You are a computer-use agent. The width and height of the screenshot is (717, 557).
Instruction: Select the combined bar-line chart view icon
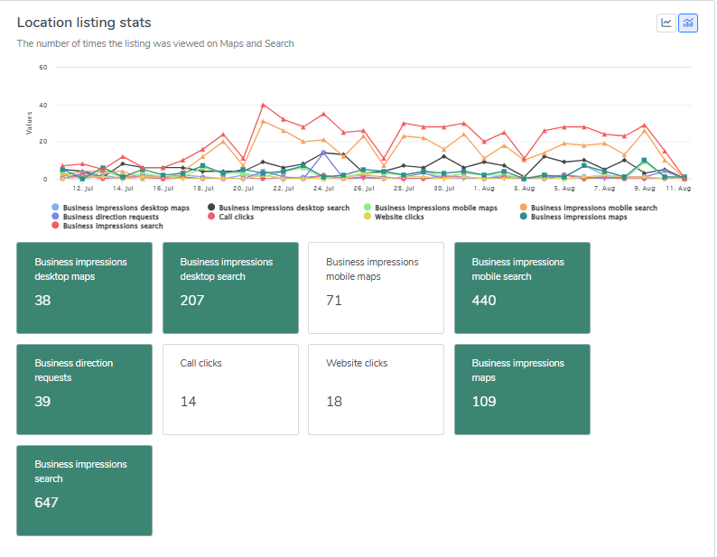point(688,23)
